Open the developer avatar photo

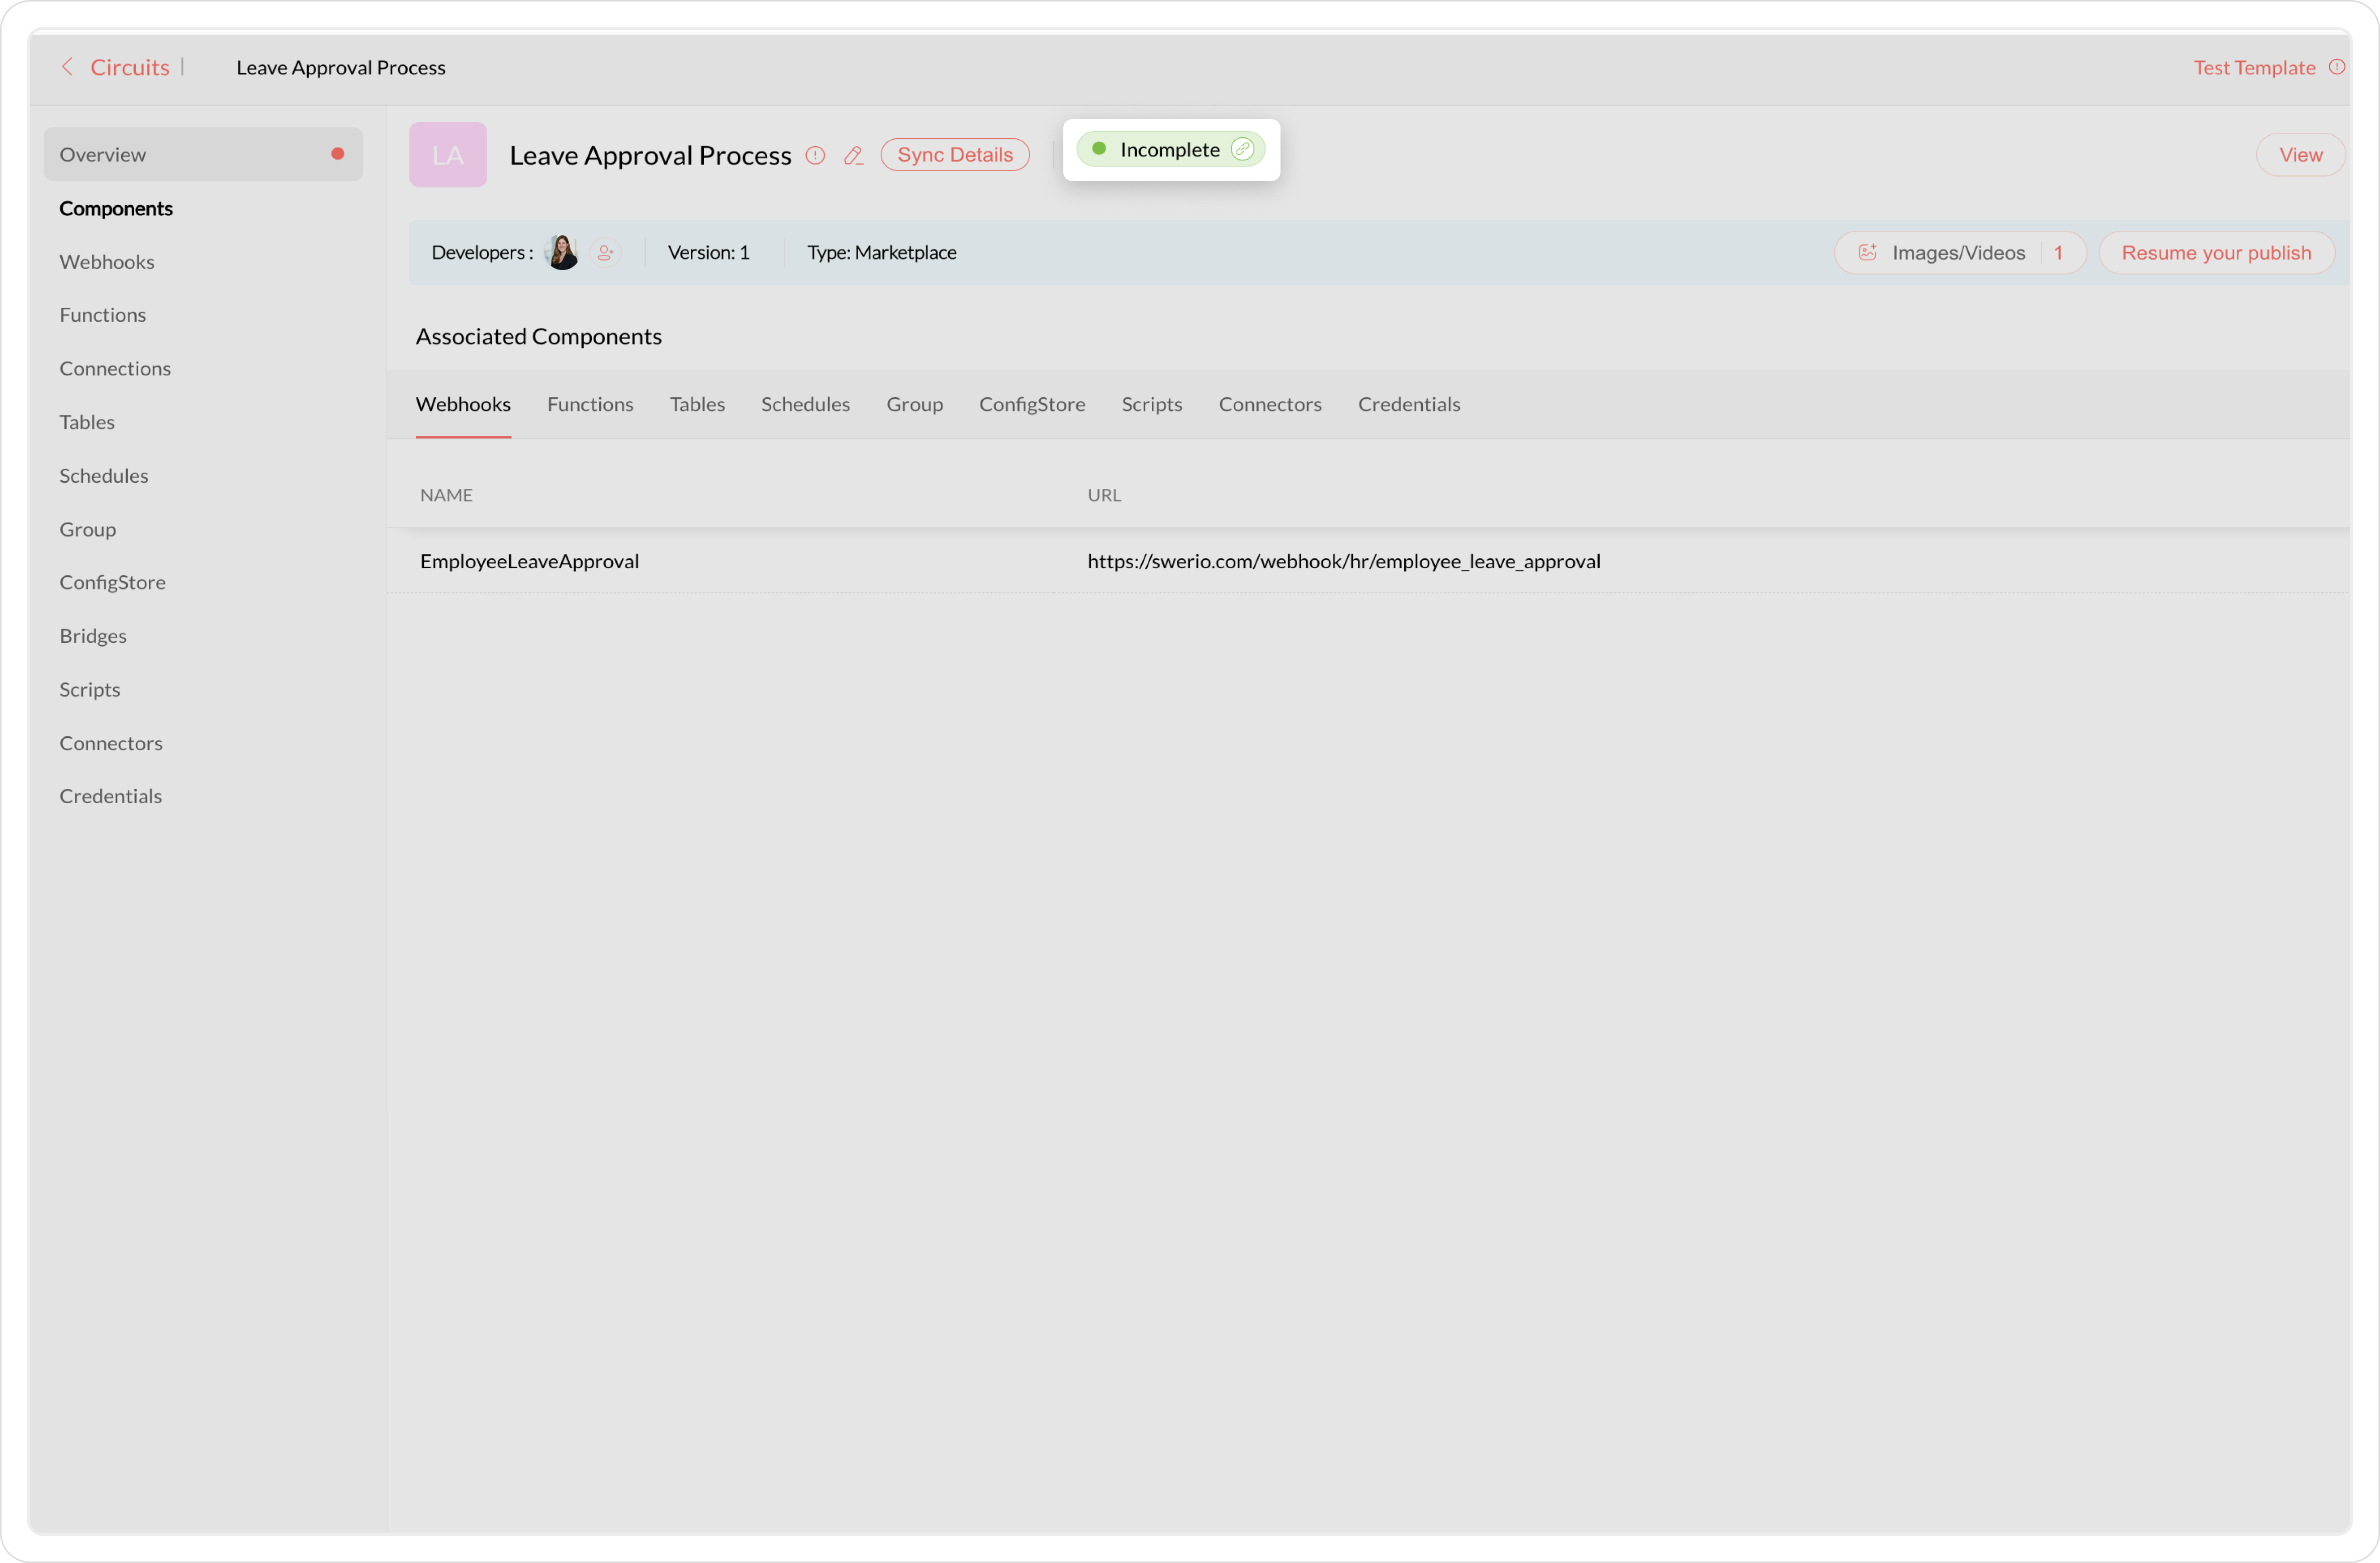(562, 253)
